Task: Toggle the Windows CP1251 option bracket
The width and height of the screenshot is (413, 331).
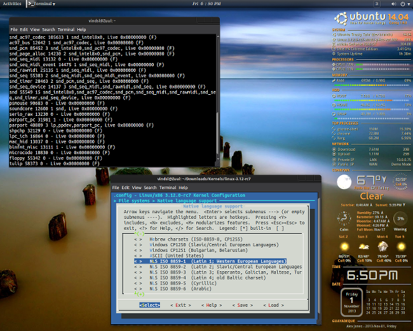Action: click(x=138, y=250)
